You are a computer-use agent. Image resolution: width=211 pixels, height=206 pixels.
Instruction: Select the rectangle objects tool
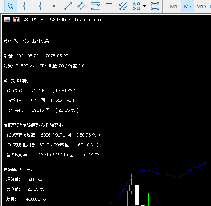155,6
